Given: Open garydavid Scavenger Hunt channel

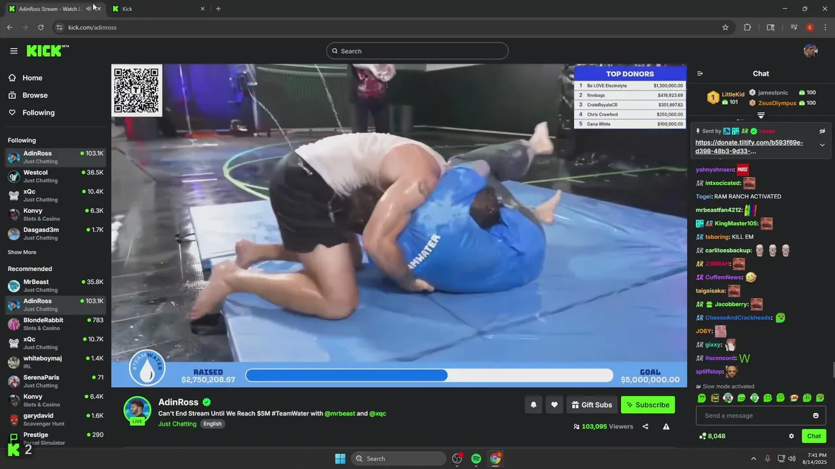Looking at the screenshot, I should pos(55,419).
